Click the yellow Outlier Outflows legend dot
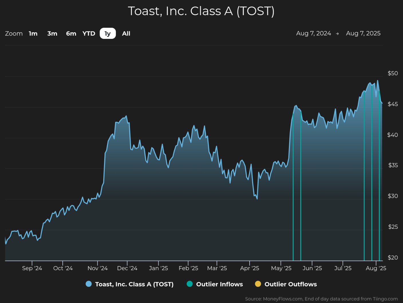 tap(258, 284)
